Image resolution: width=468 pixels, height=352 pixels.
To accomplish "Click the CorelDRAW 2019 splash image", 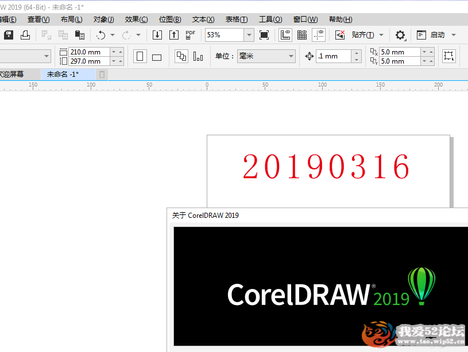I will click(321, 286).
